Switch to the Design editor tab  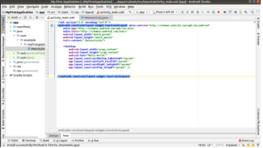54,136
